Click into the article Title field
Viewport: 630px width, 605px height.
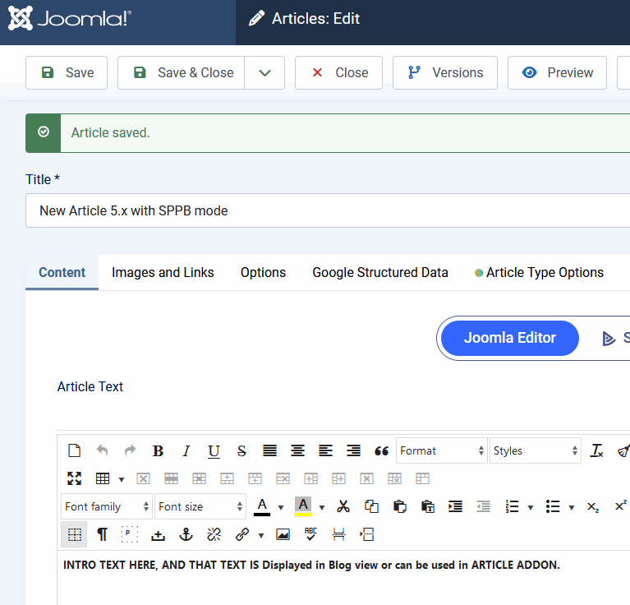329,210
